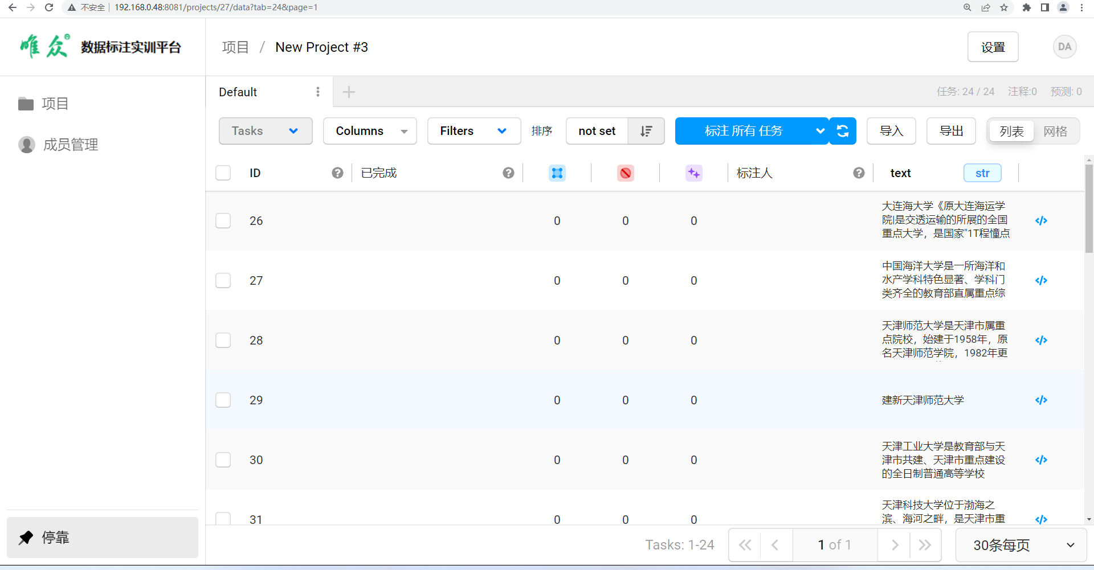Add a new tab with the plus icon
The width and height of the screenshot is (1094, 570).
click(349, 92)
